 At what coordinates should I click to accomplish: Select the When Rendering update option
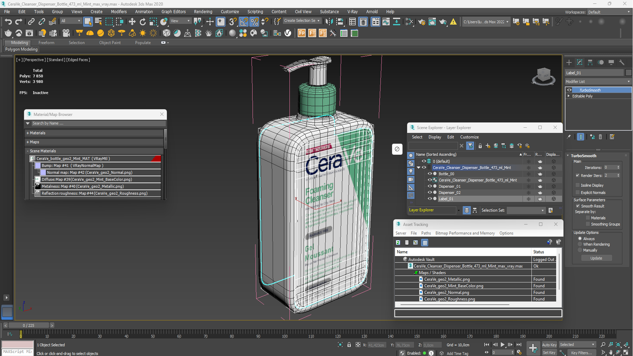pyautogui.click(x=580, y=244)
